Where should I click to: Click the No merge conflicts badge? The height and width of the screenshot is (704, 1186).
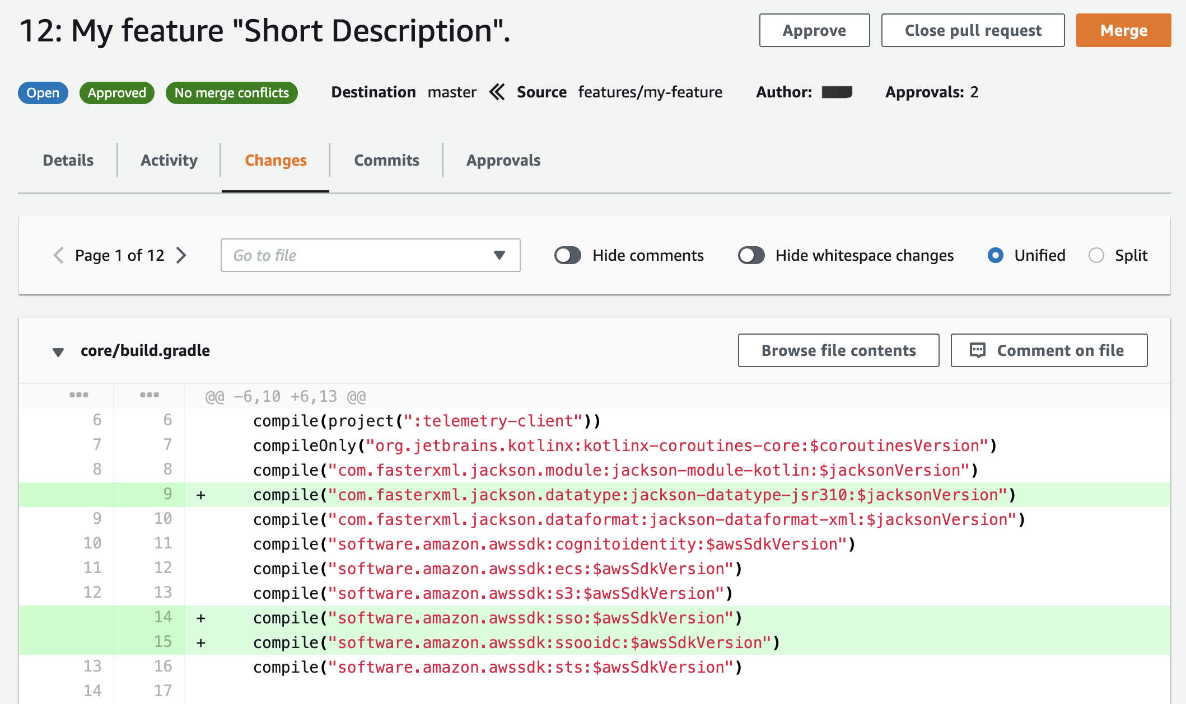231,93
